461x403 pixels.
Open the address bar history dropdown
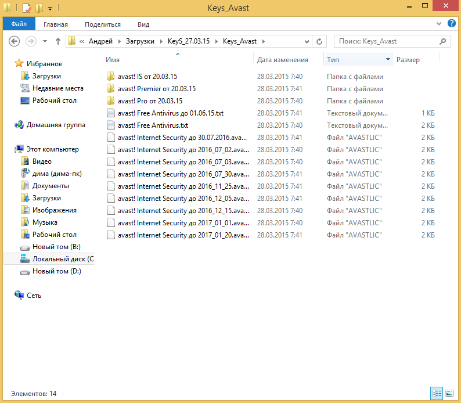click(307, 41)
